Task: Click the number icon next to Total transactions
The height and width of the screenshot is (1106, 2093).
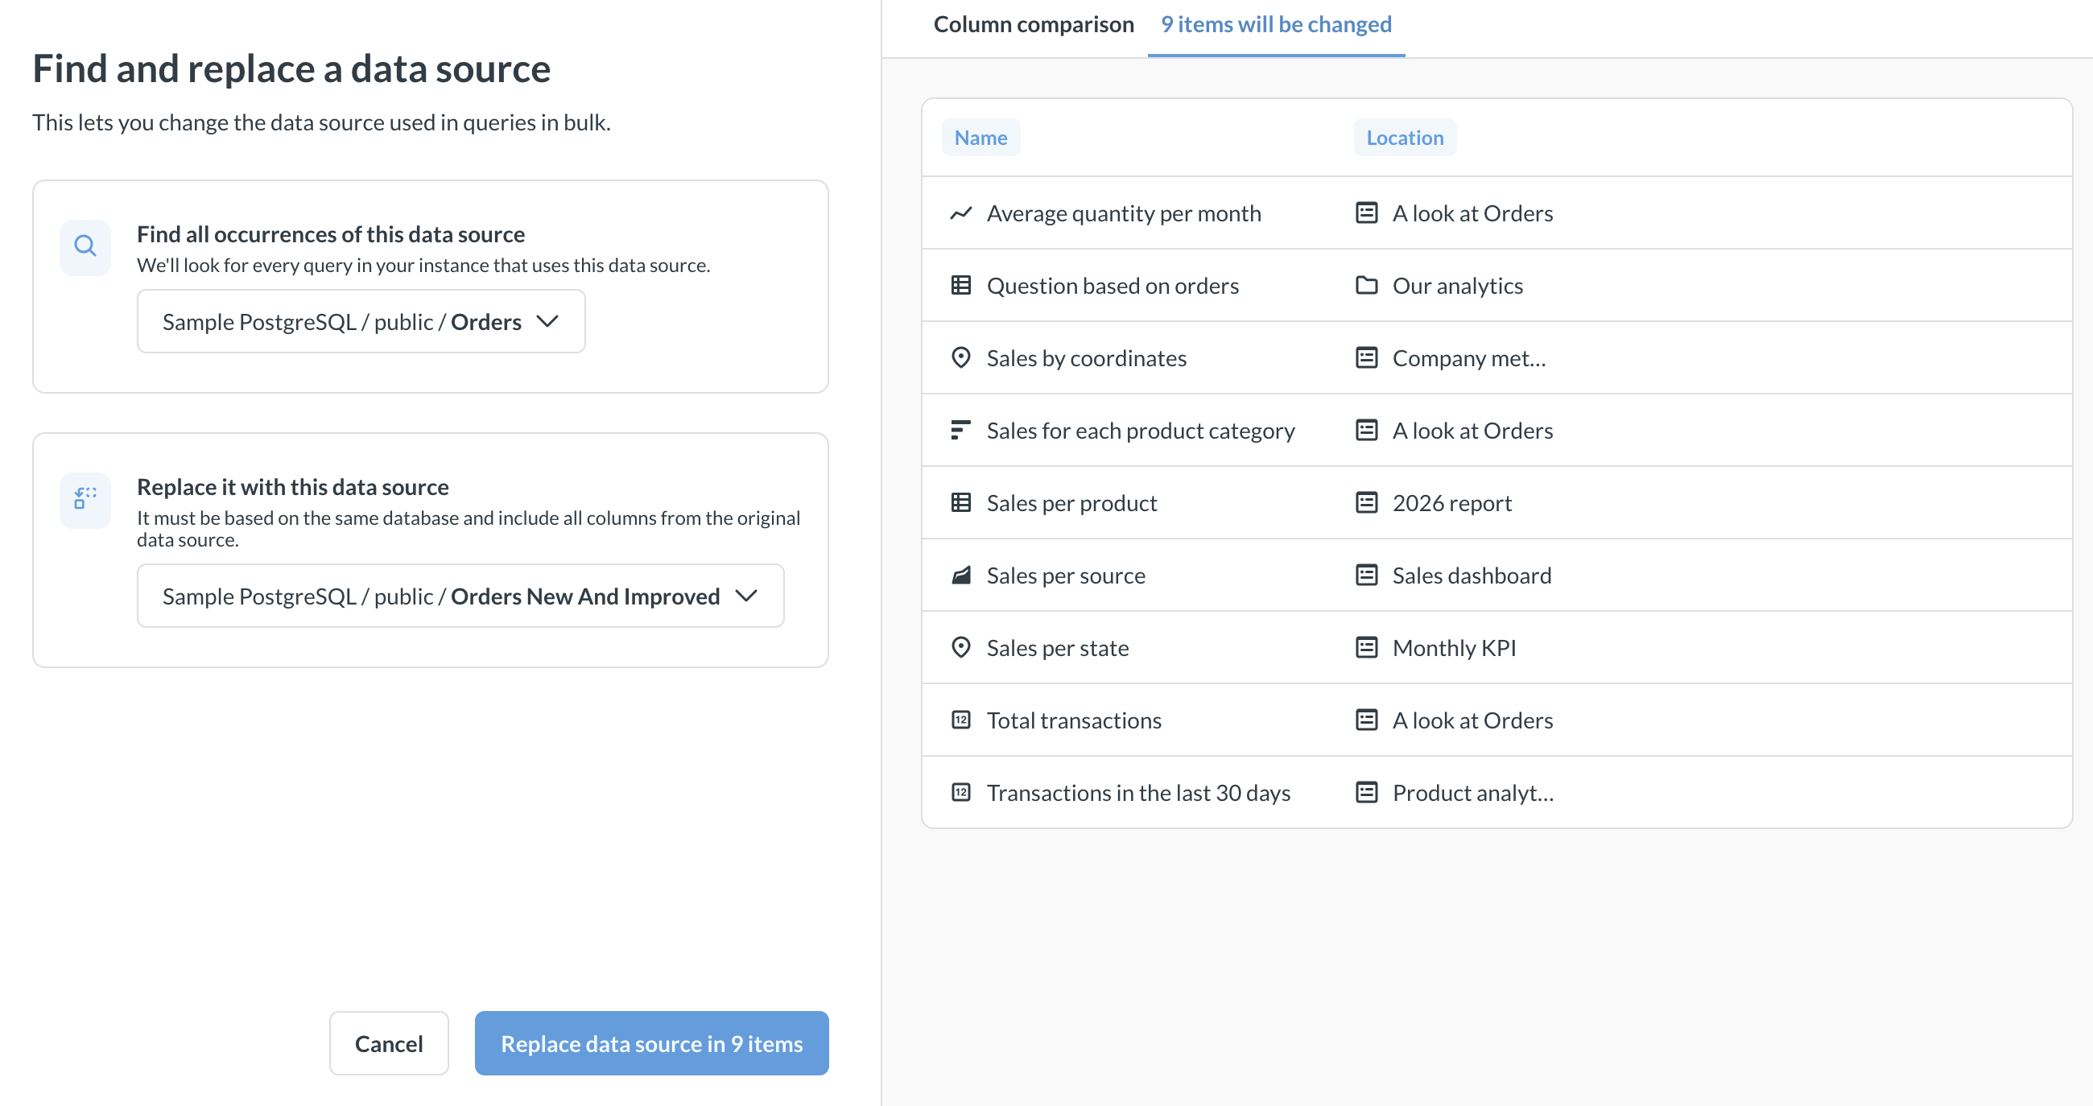Action: pos(961,720)
